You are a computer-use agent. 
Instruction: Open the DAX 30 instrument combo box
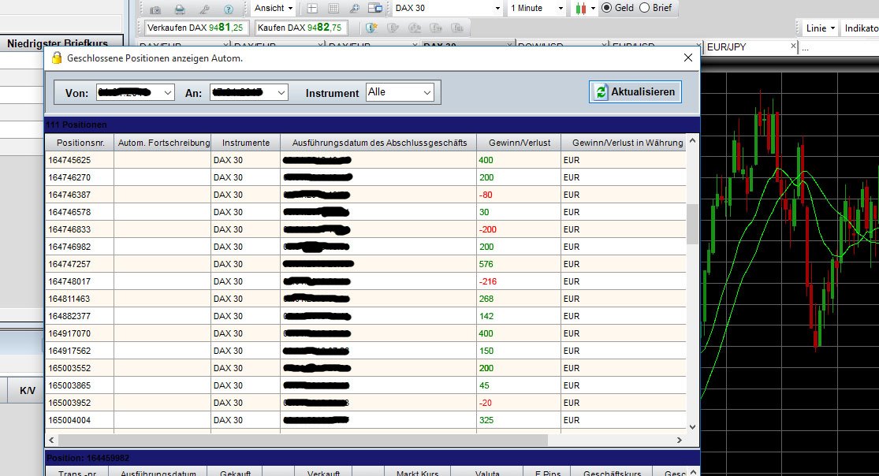447,9
